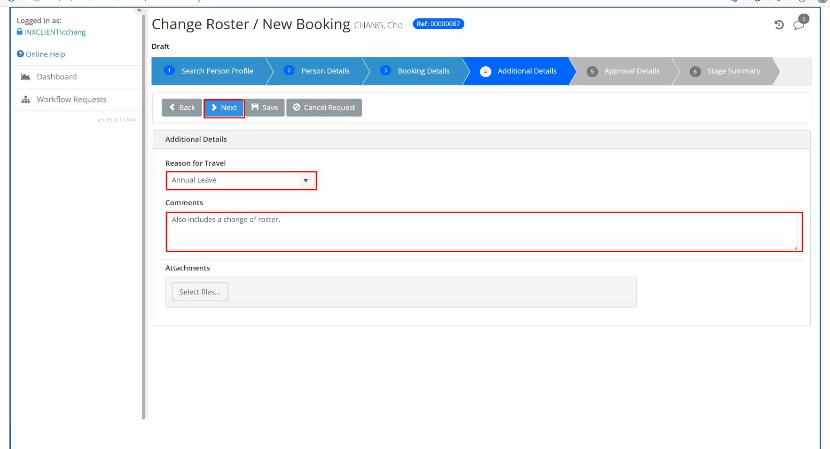
Task: Open the request history icon
Action: pos(779,25)
